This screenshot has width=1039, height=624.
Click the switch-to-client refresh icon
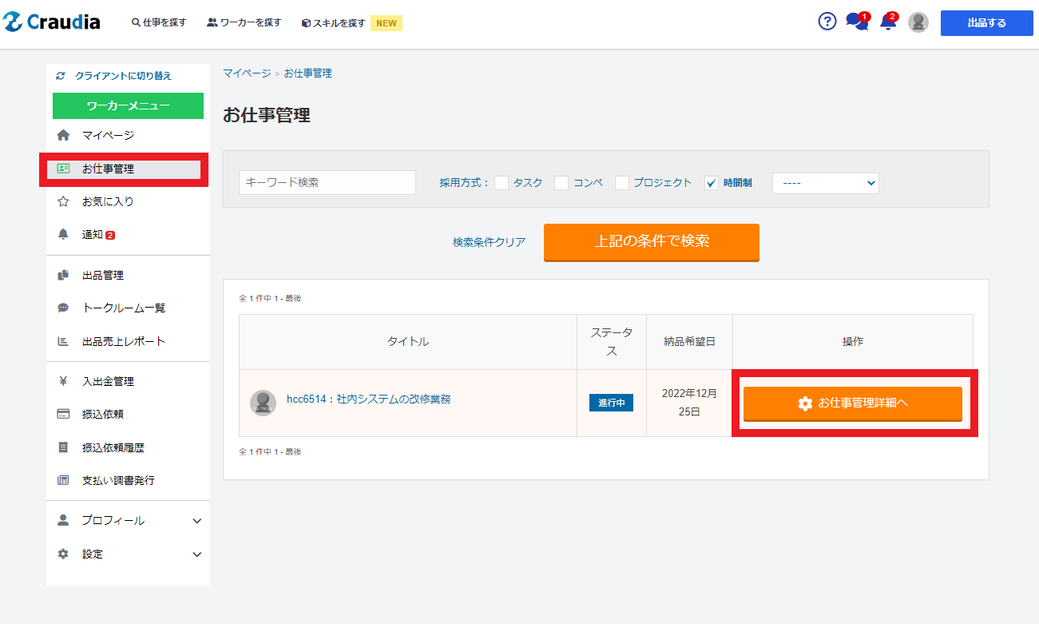click(x=60, y=76)
